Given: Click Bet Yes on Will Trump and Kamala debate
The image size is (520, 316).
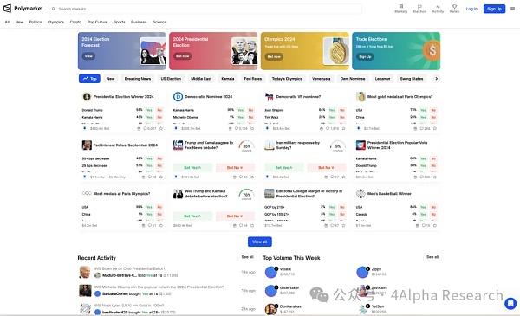Looking at the screenshot, I should [192, 216].
